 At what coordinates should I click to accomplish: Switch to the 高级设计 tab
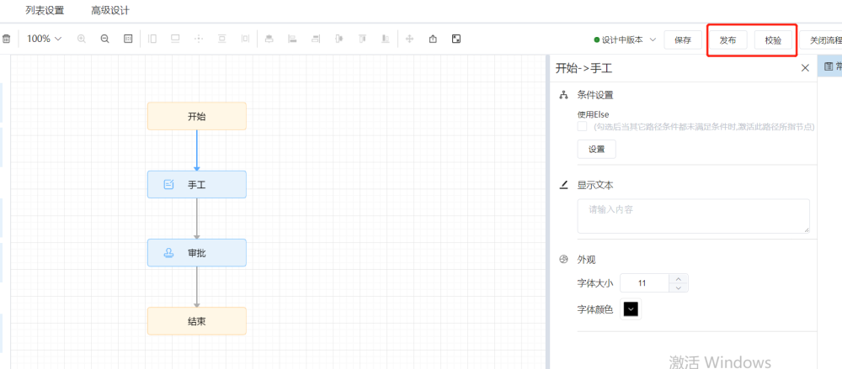(x=110, y=11)
